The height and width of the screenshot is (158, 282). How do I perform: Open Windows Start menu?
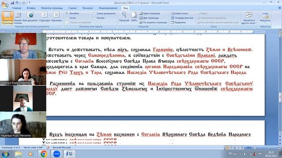coord(5,154)
